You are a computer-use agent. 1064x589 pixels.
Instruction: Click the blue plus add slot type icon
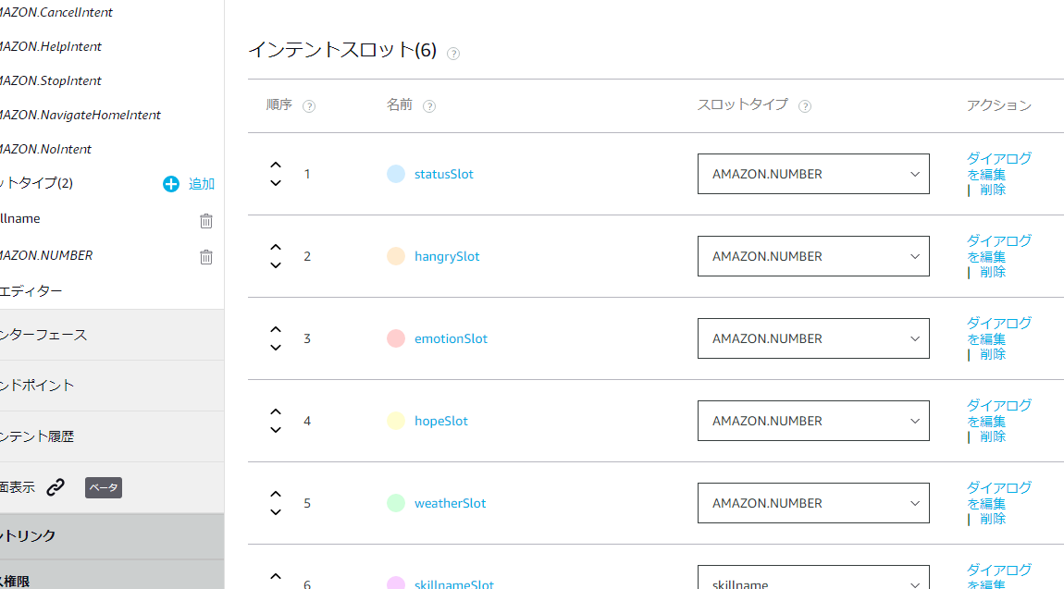pyautogui.click(x=171, y=184)
